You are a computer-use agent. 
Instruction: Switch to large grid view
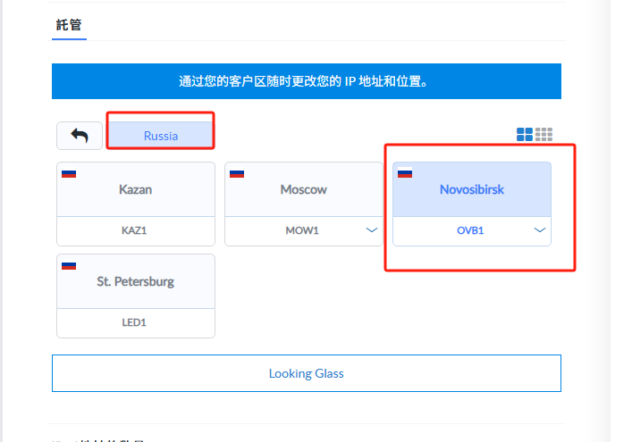[525, 135]
